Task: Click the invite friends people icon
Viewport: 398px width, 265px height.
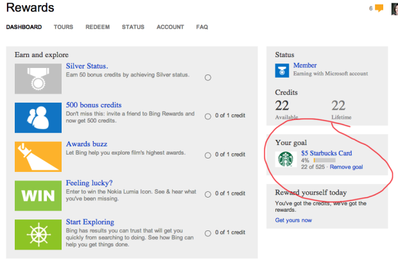Action: click(x=38, y=117)
